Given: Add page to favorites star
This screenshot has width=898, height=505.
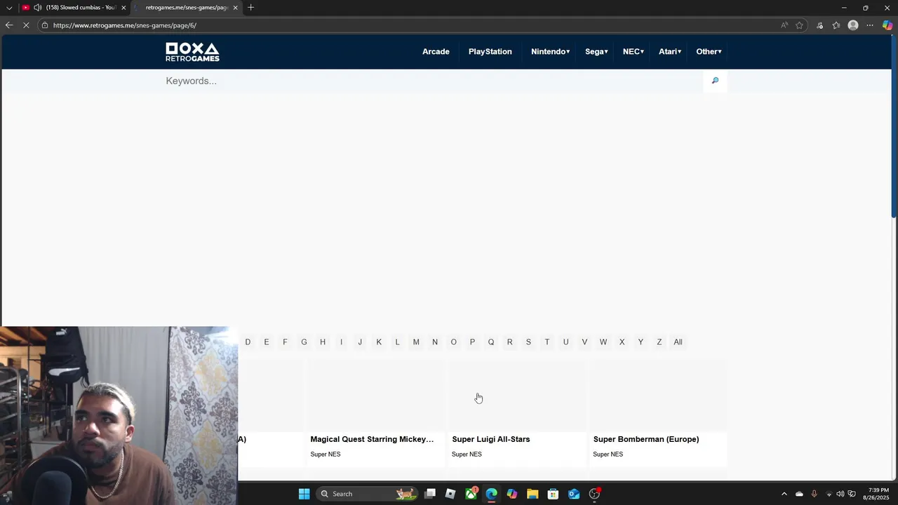Looking at the screenshot, I should click(x=799, y=25).
